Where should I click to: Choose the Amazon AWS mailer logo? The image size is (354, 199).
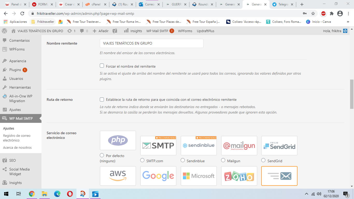point(118,176)
